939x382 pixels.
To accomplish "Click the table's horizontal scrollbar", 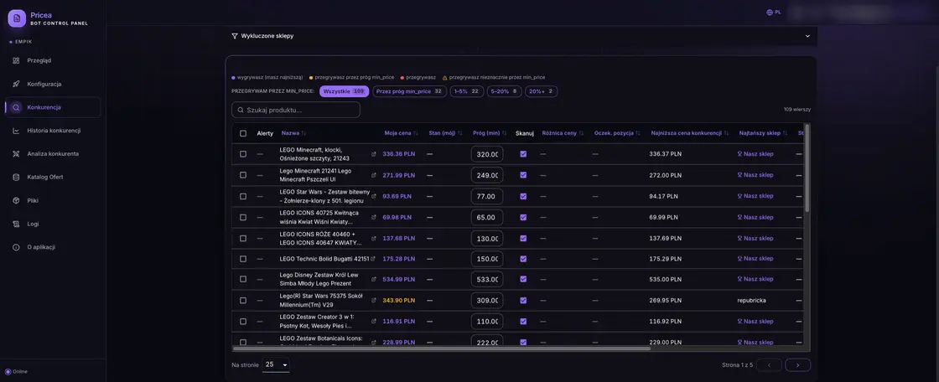I will pos(441,348).
